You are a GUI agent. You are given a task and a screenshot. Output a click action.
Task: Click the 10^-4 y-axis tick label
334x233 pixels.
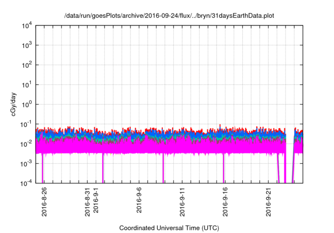pyautogui.click(x=26, y=183)
